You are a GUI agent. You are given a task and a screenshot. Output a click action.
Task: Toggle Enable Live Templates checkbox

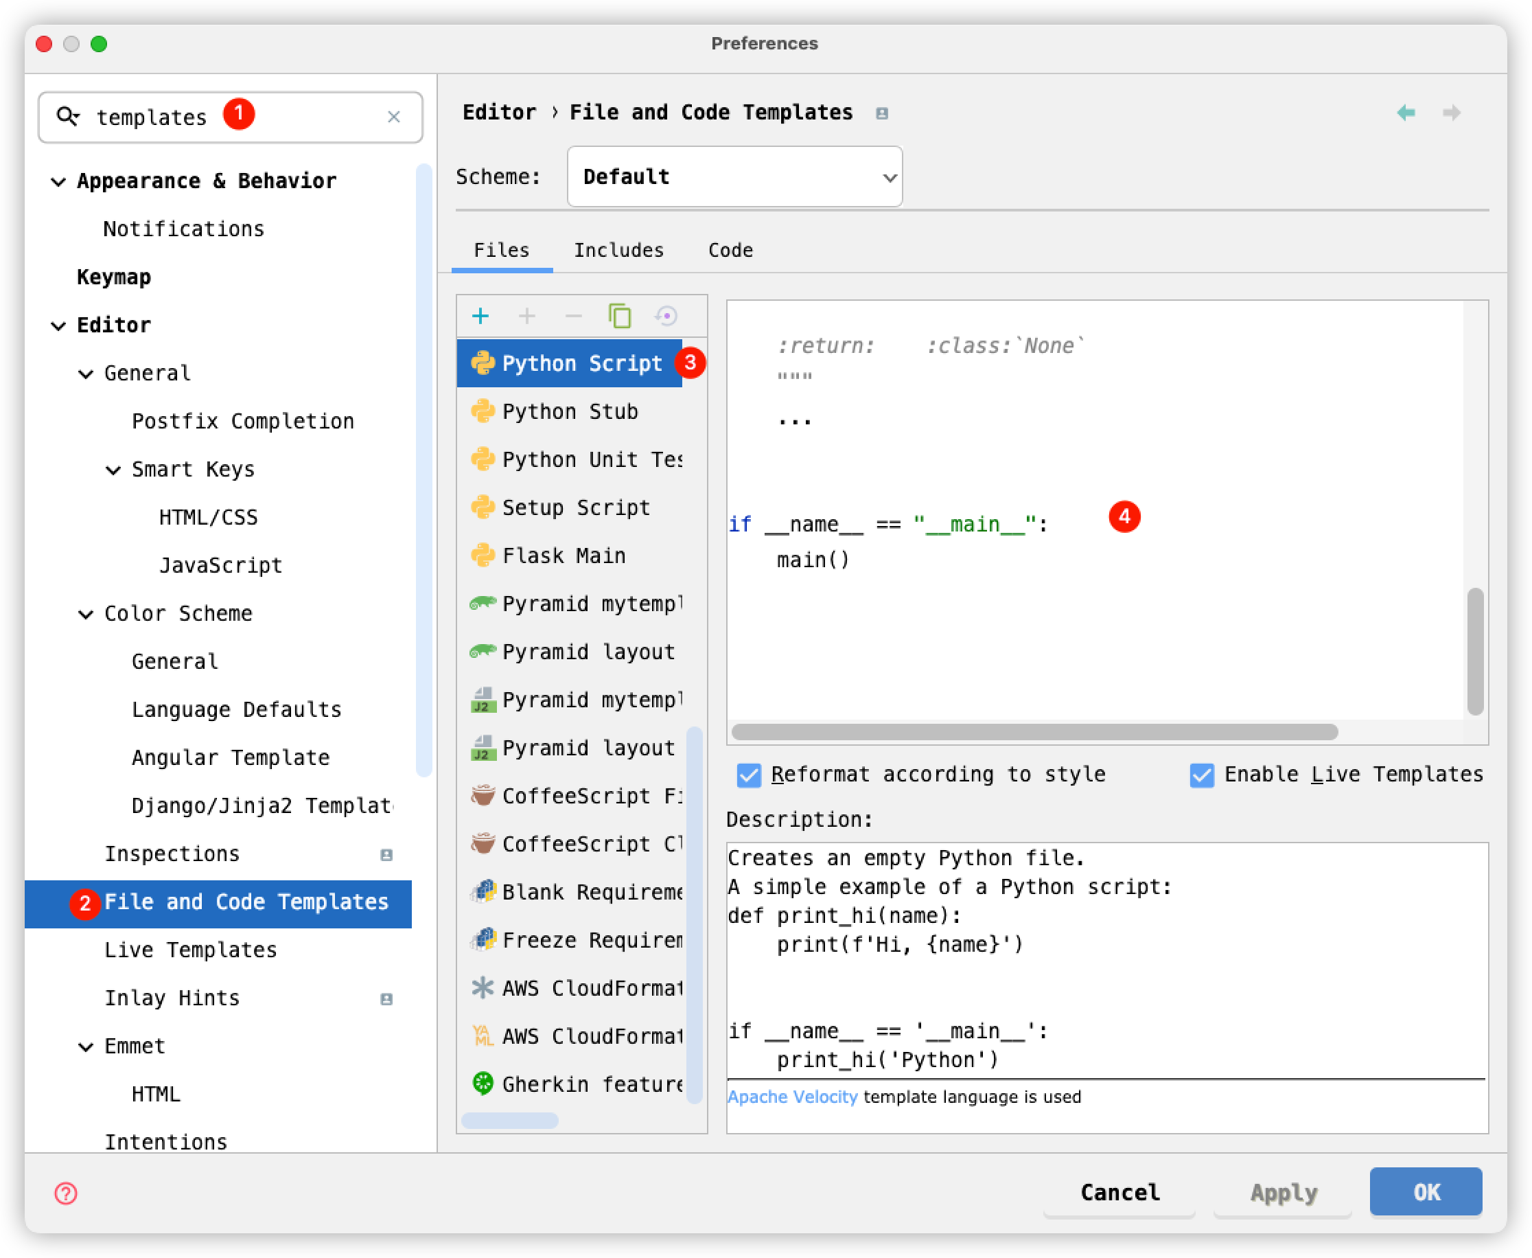pyautogui.click(x=1202, y=775)
